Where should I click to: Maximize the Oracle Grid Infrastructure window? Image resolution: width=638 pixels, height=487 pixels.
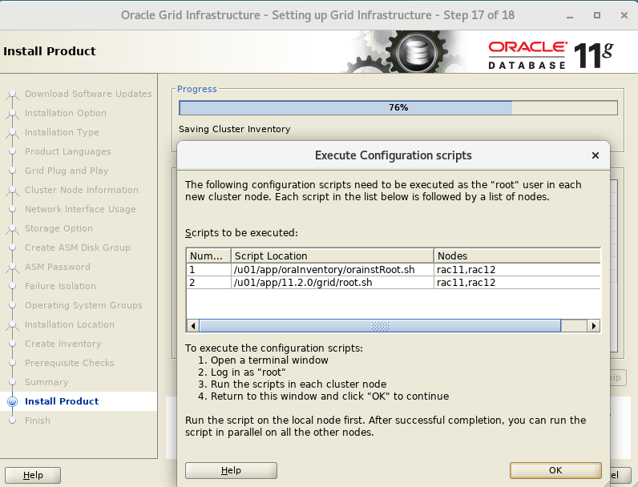pyautogui.click(x=597, y=15)
